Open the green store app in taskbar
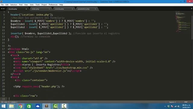Screen dimensions: 193x109 [x=29, y=106]
